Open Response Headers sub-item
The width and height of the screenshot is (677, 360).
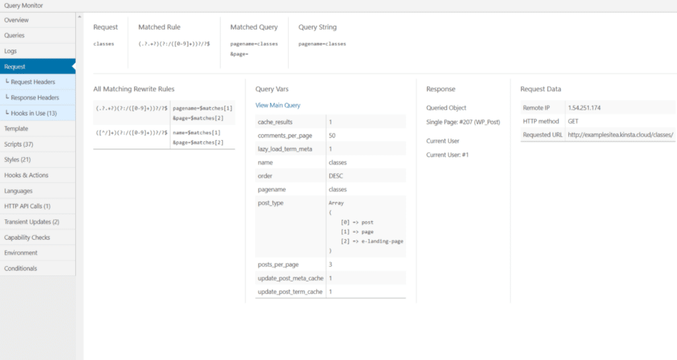34,98
